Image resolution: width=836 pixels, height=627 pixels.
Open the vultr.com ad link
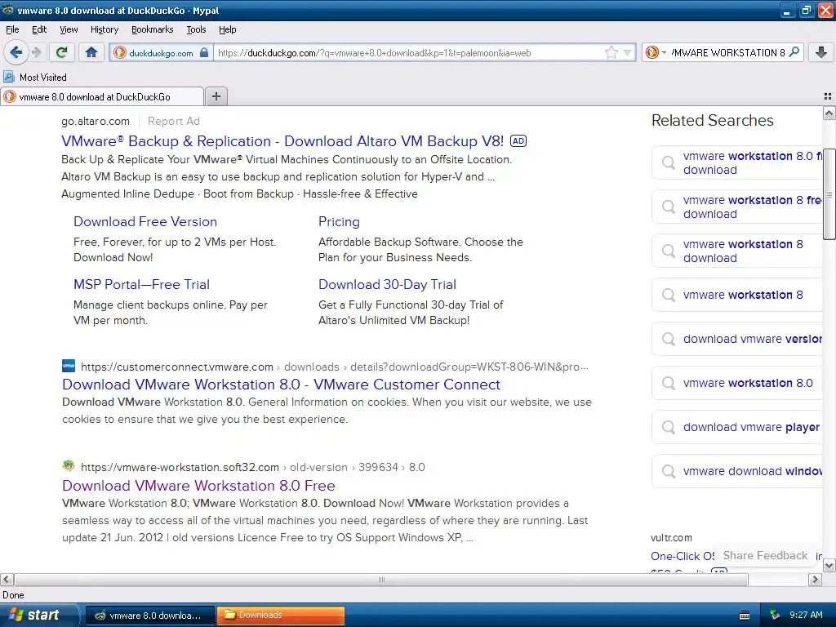(x=671, y=537)
